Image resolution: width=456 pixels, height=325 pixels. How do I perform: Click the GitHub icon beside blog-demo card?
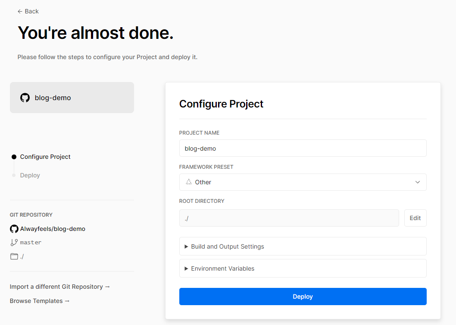point(25,98)
